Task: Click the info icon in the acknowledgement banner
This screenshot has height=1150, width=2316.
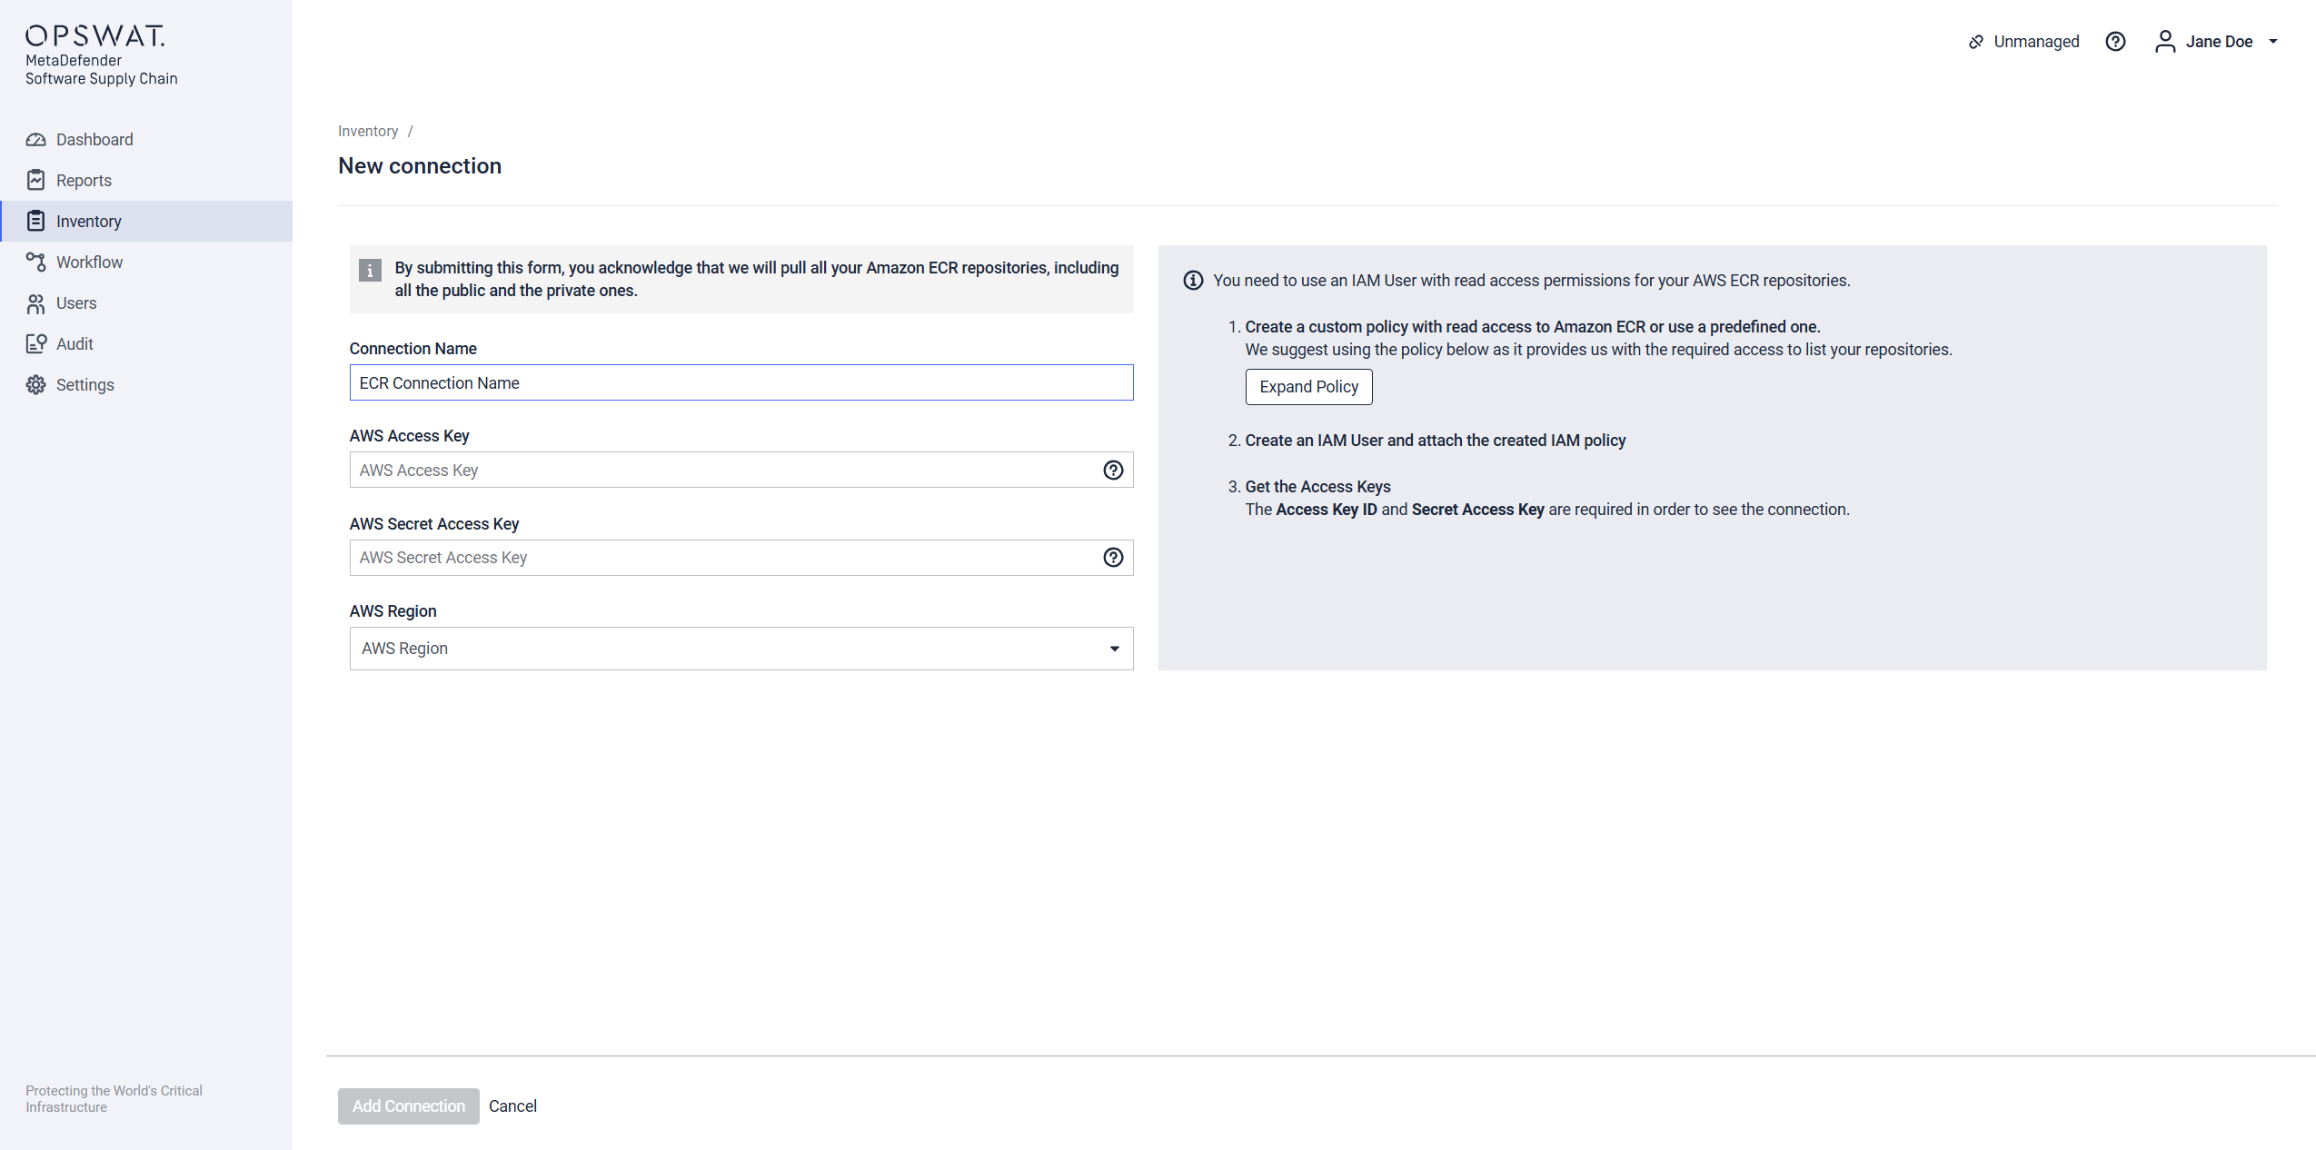Action: [x=370, y=270]
